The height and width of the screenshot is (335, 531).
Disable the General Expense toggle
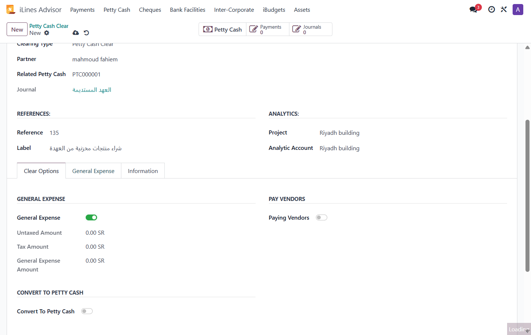[x=91, y=217]
